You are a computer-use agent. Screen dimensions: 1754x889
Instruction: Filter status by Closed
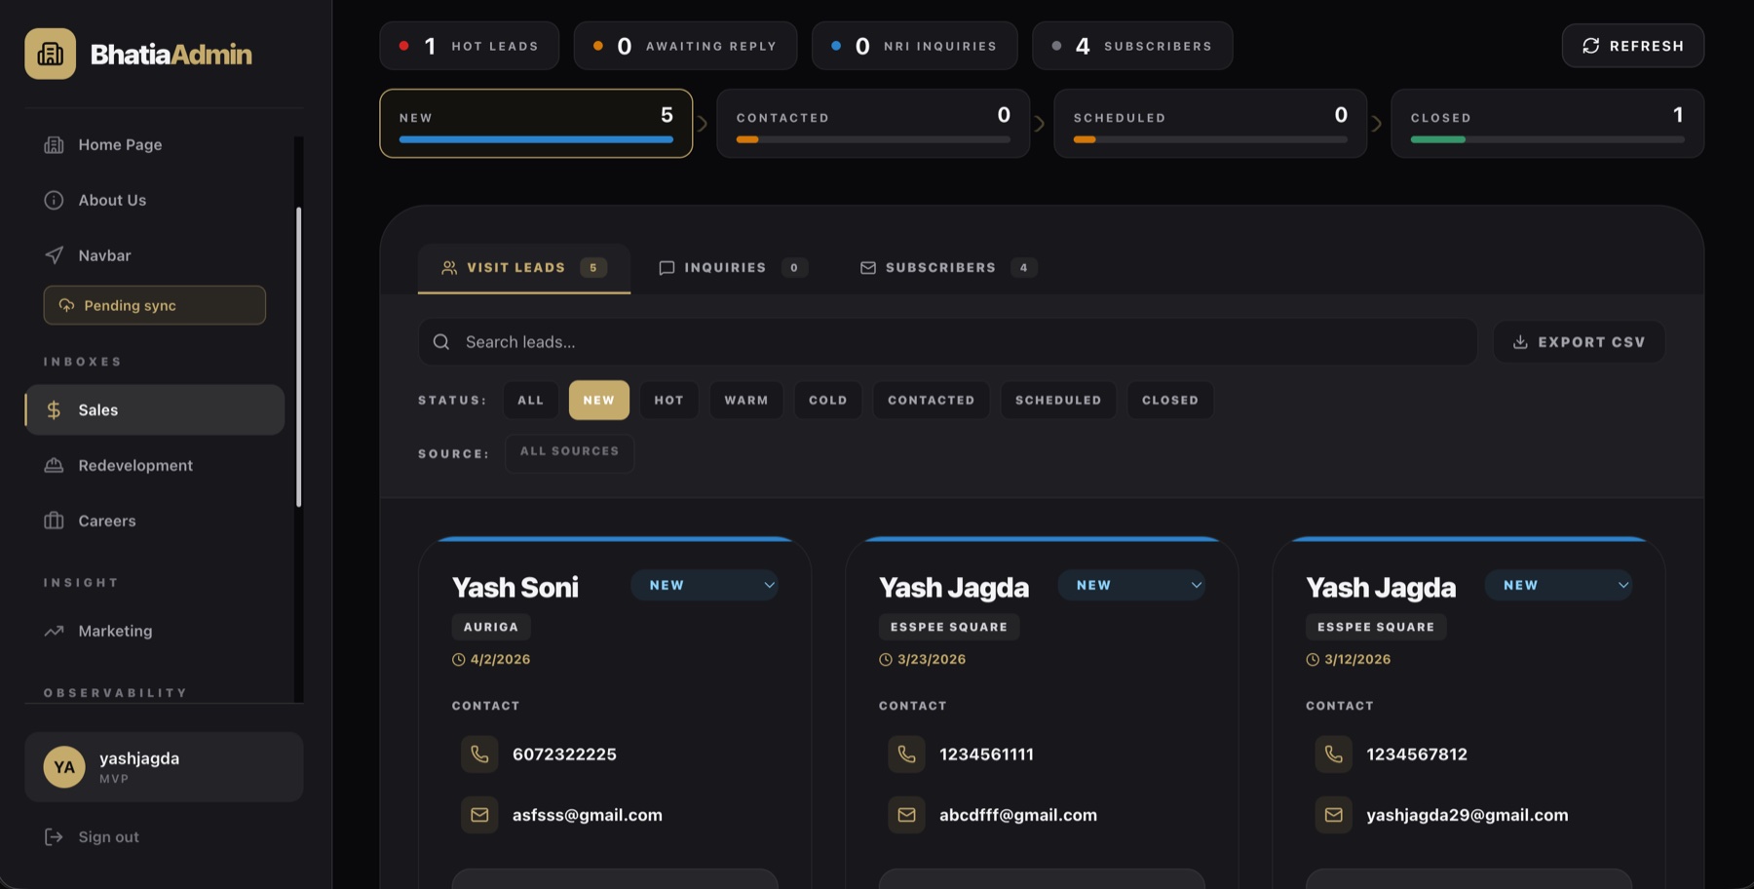click(1170, 400)
